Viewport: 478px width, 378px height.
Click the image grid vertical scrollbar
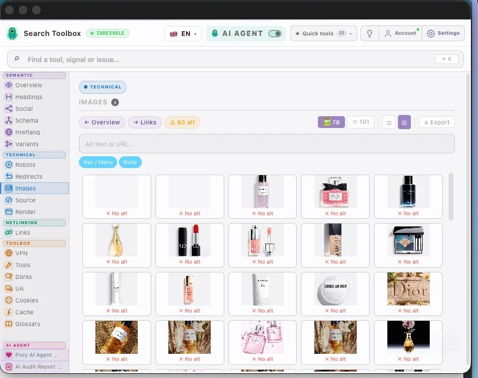point(451,196)
